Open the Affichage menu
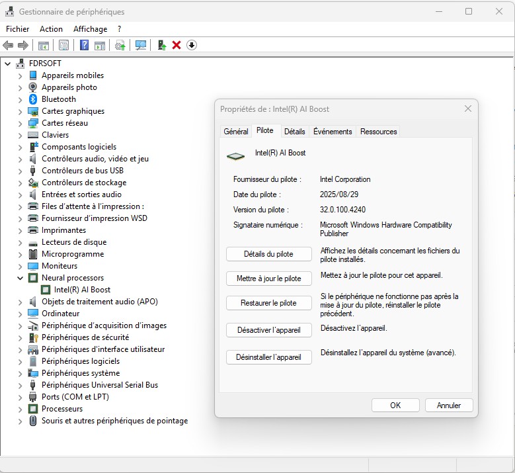 90,29
